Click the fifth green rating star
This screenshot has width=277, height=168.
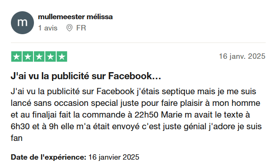click(62, 57)
